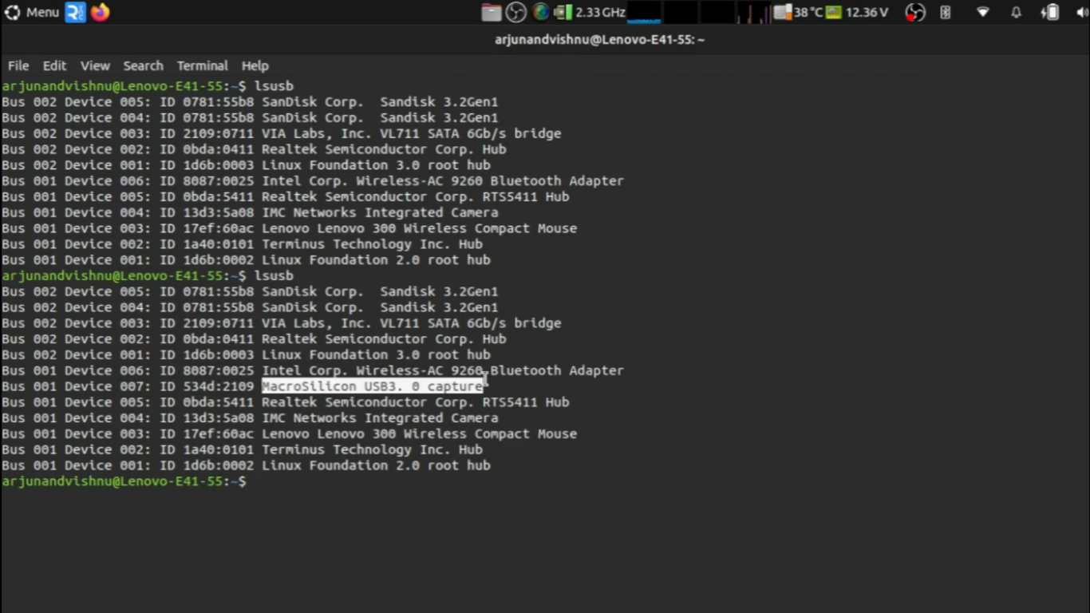Select the highlighted MacroSilicon USB3.0 capture text
Screen dimensions: 1090x613
click(x=373, y=386)
